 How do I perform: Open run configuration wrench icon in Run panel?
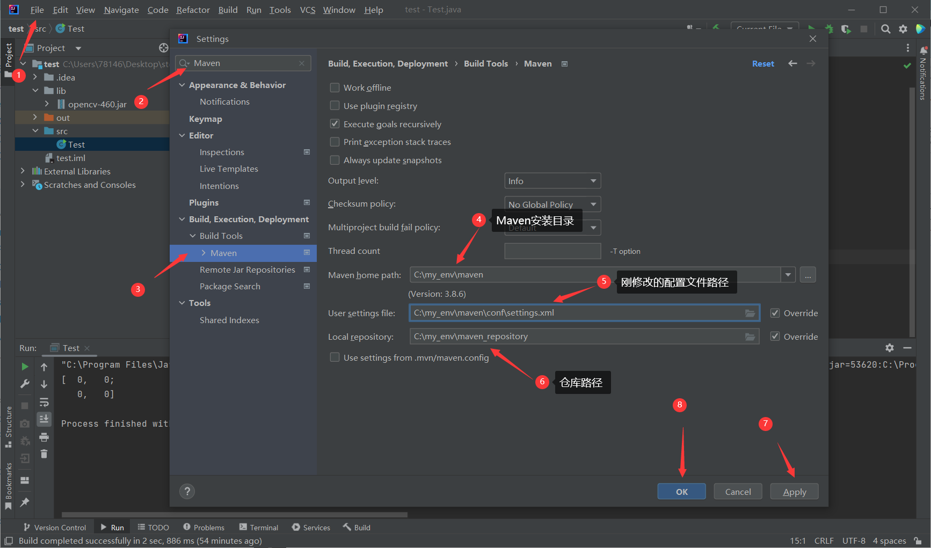coord(25,384)
